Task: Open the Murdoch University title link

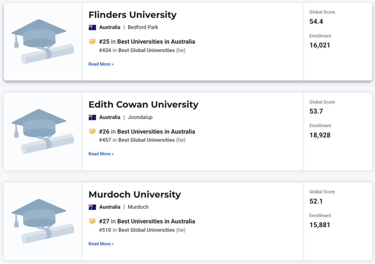Action: 135,194
